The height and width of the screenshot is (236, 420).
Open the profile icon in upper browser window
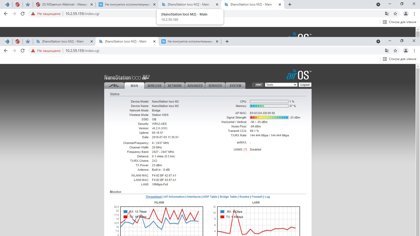(x=406, y=14)
